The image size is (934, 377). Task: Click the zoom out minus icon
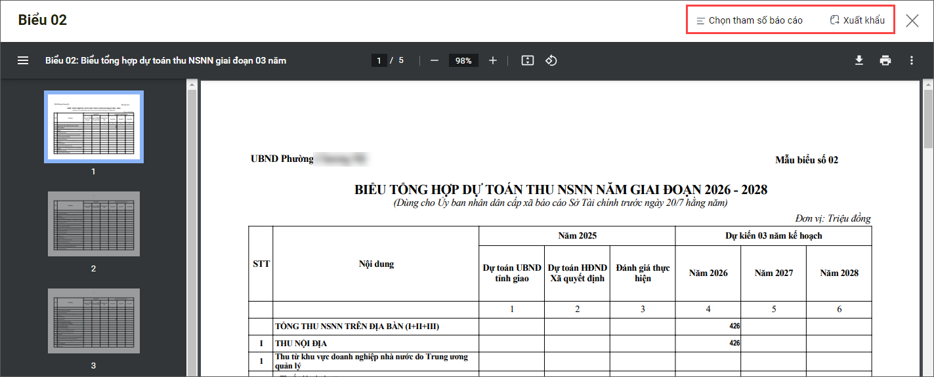click(434, 60)
